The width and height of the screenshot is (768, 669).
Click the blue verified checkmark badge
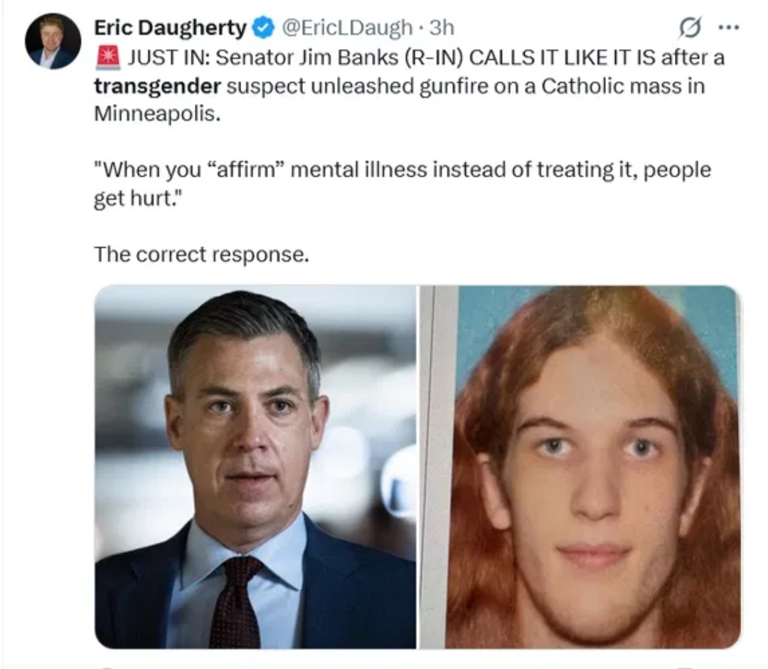point(263,28)
